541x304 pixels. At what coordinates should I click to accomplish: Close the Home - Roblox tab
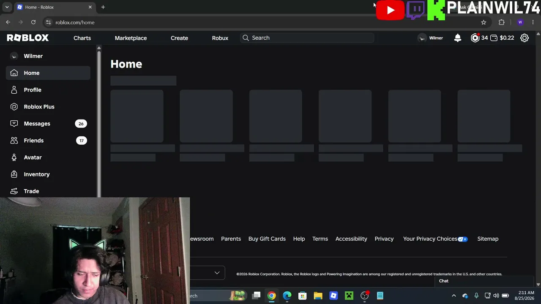tap(90, 7)
